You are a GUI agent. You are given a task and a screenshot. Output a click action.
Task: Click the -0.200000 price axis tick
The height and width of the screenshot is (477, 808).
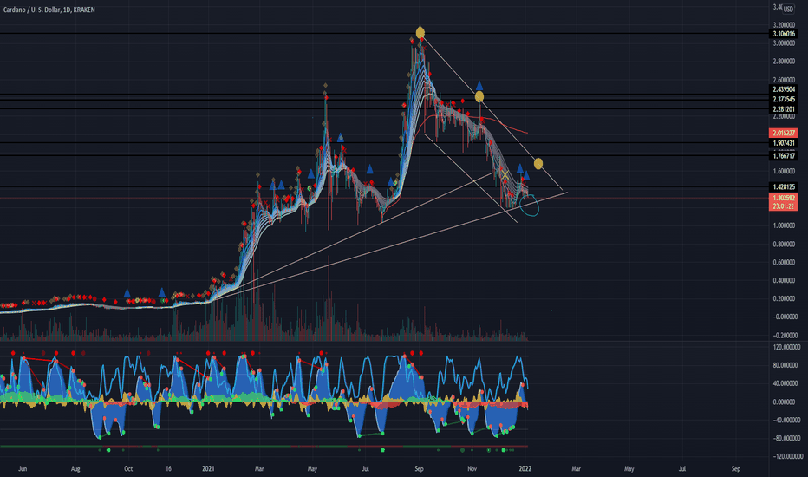pos(784,335)
